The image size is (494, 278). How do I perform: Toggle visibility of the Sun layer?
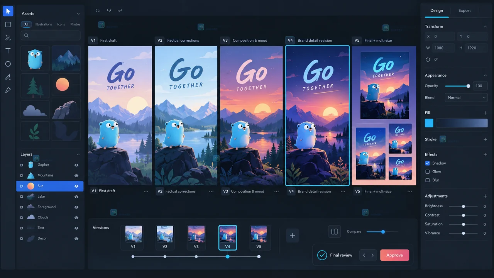[x=76, y=186]
